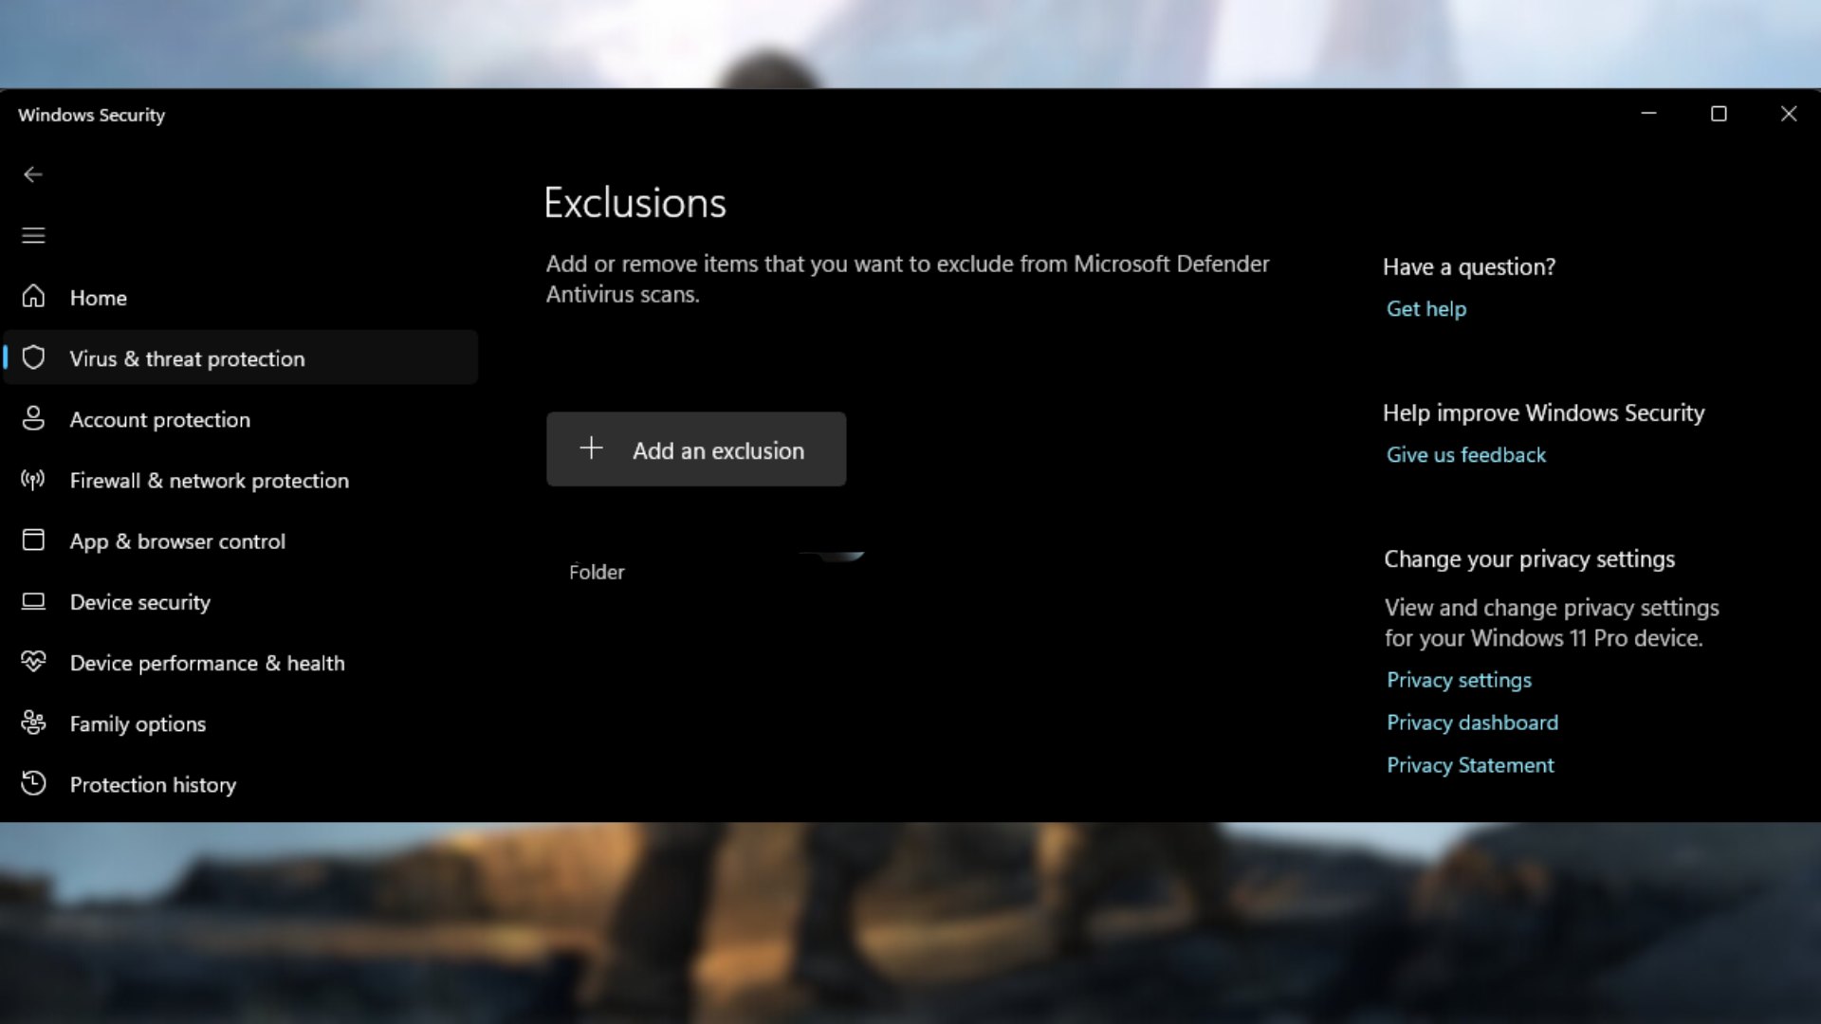Viewport: 1821px width, 1024px height.
Task: Open the Get help link
Action: 1426,308
